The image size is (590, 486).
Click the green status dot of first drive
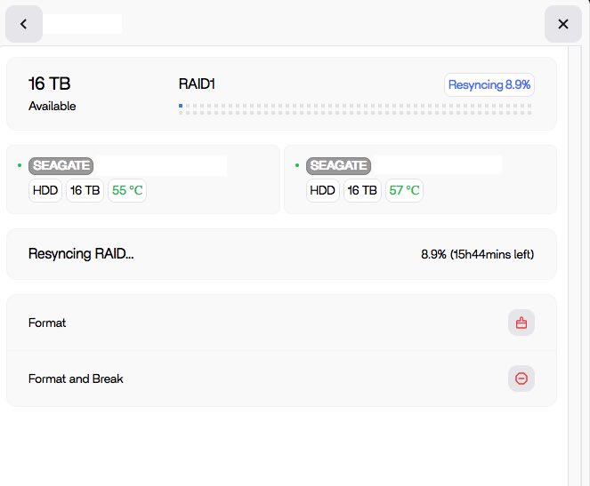(20, 165)
